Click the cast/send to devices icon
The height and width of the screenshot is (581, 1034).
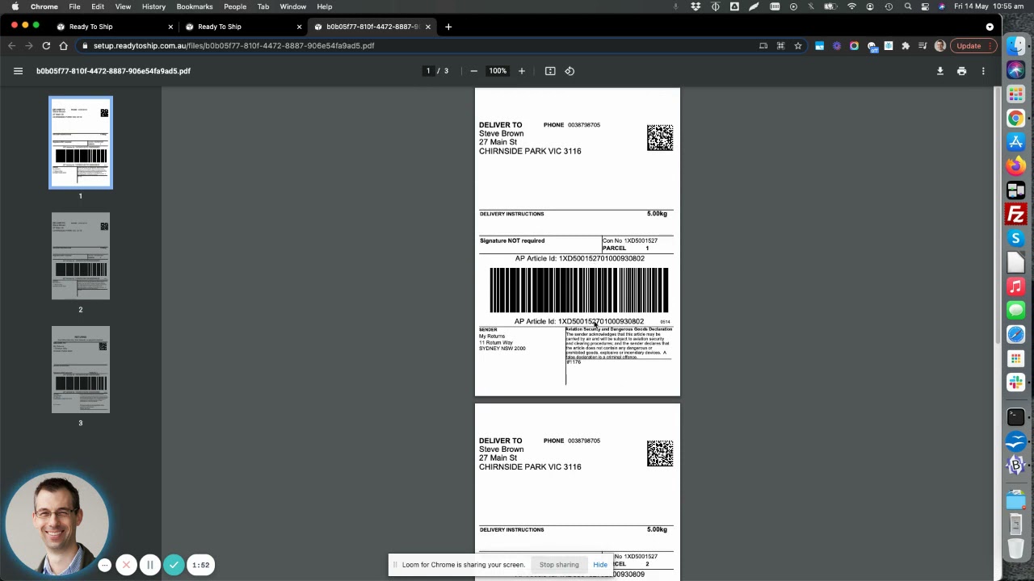tap(763, 46)
